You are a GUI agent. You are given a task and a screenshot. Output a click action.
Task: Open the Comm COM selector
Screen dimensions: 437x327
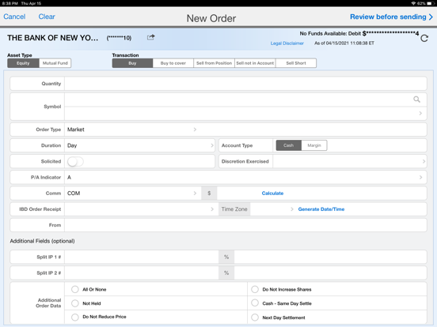[133, 194]
